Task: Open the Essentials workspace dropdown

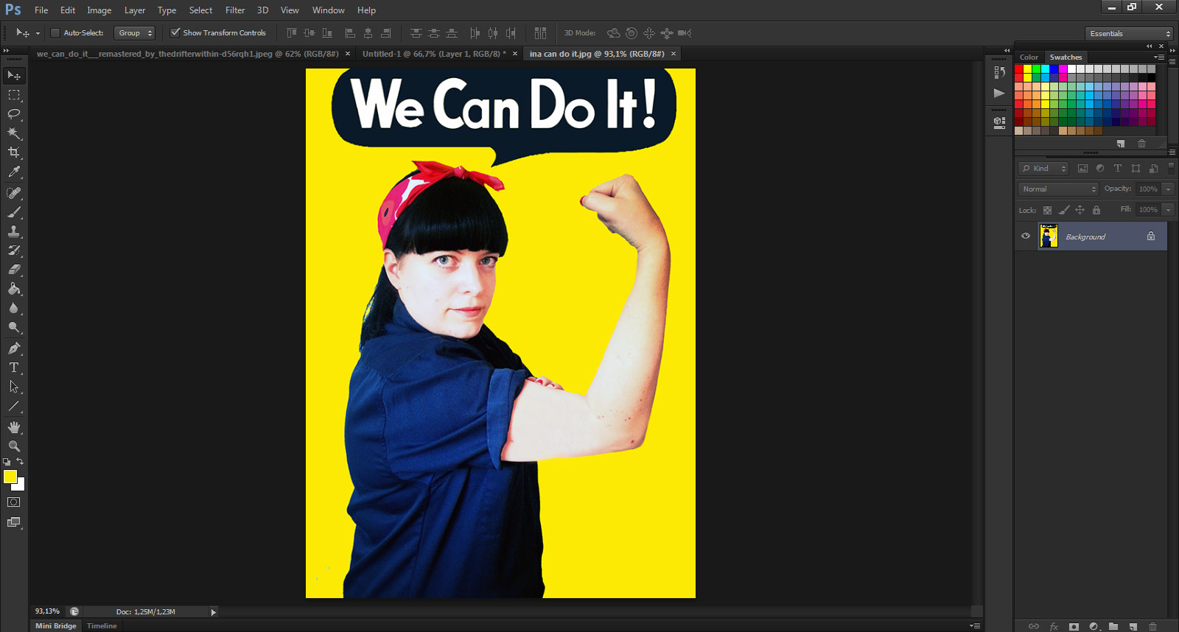Action: coord(1129,34)
